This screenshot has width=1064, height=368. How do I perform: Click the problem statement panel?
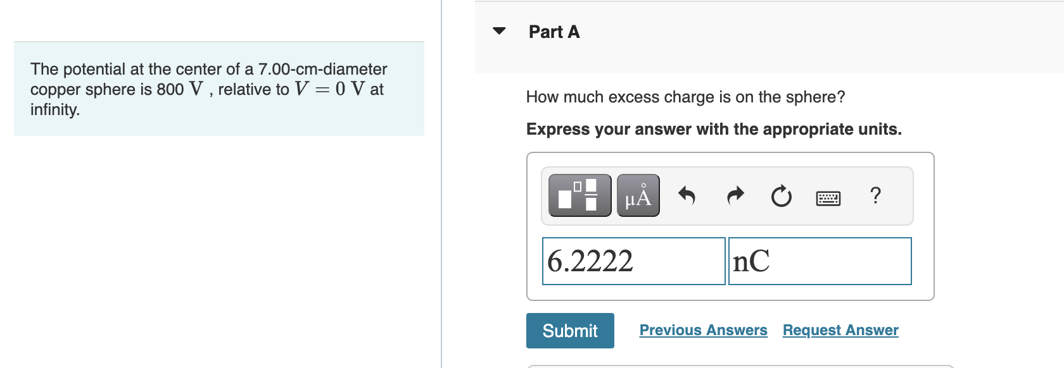pos(218,89)
